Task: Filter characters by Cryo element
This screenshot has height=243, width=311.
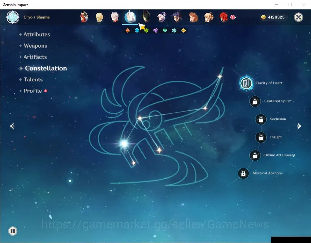Action: click(x=174, y=31)
